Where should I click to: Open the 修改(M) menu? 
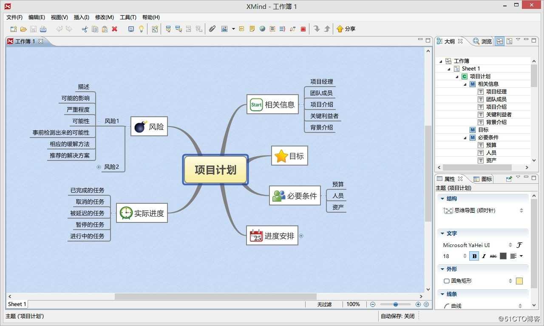[104, 17]
